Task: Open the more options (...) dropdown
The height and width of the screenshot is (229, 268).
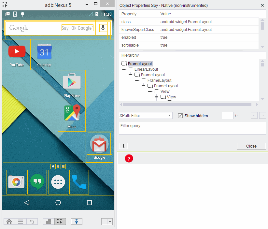Action: 107,222
